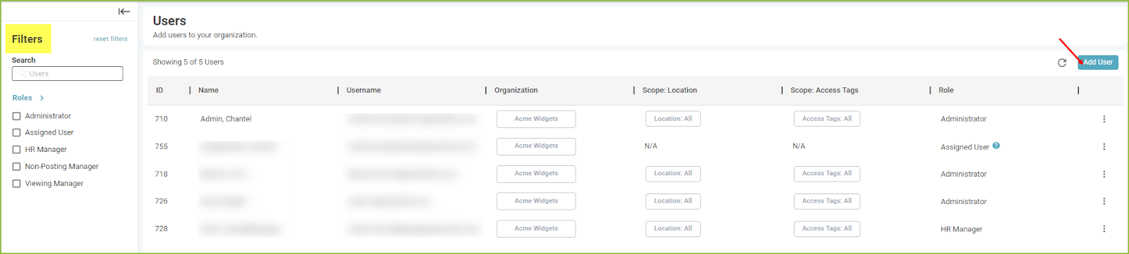Click the search magnifier icon
The width and height of the screenshot is (1129, 254).
coord(23,73)
